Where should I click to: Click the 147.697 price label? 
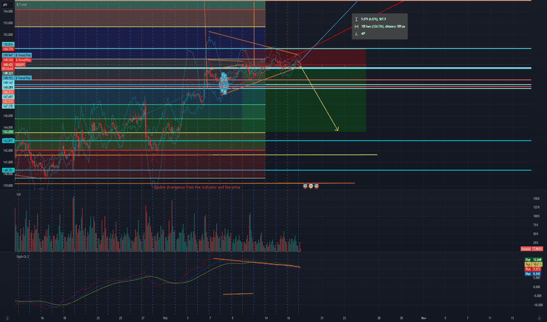pos(8,97)
